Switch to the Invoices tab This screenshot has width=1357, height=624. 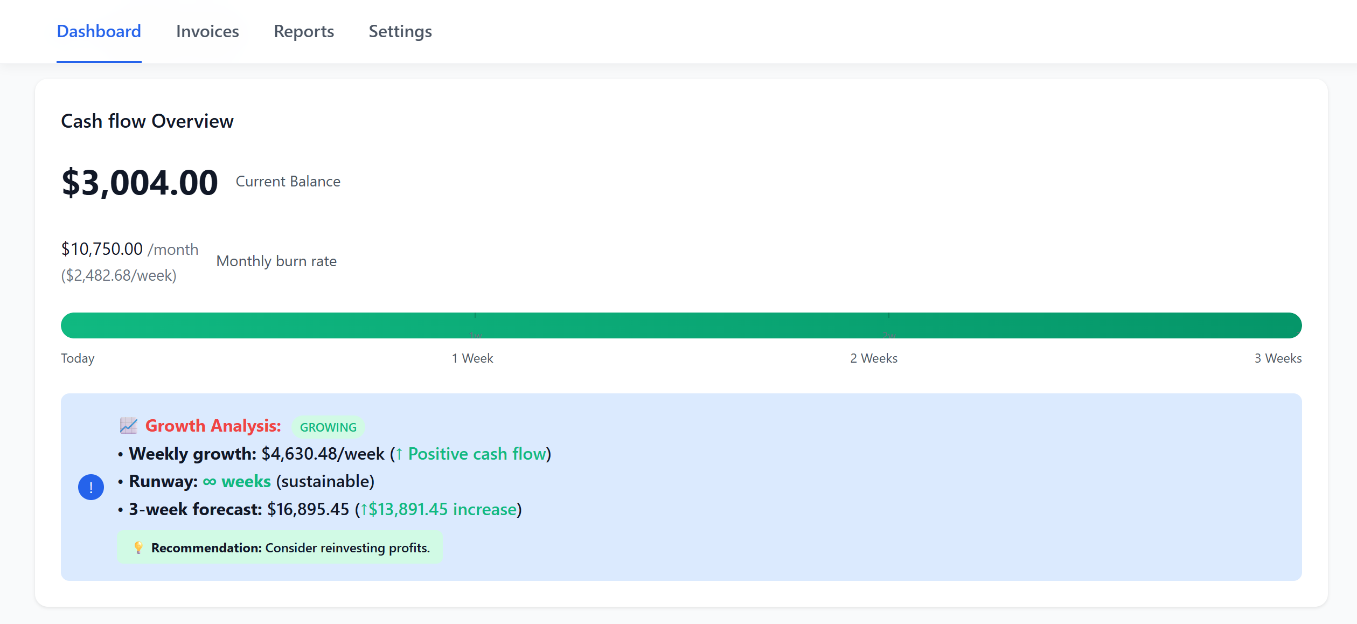pos(207,31)
